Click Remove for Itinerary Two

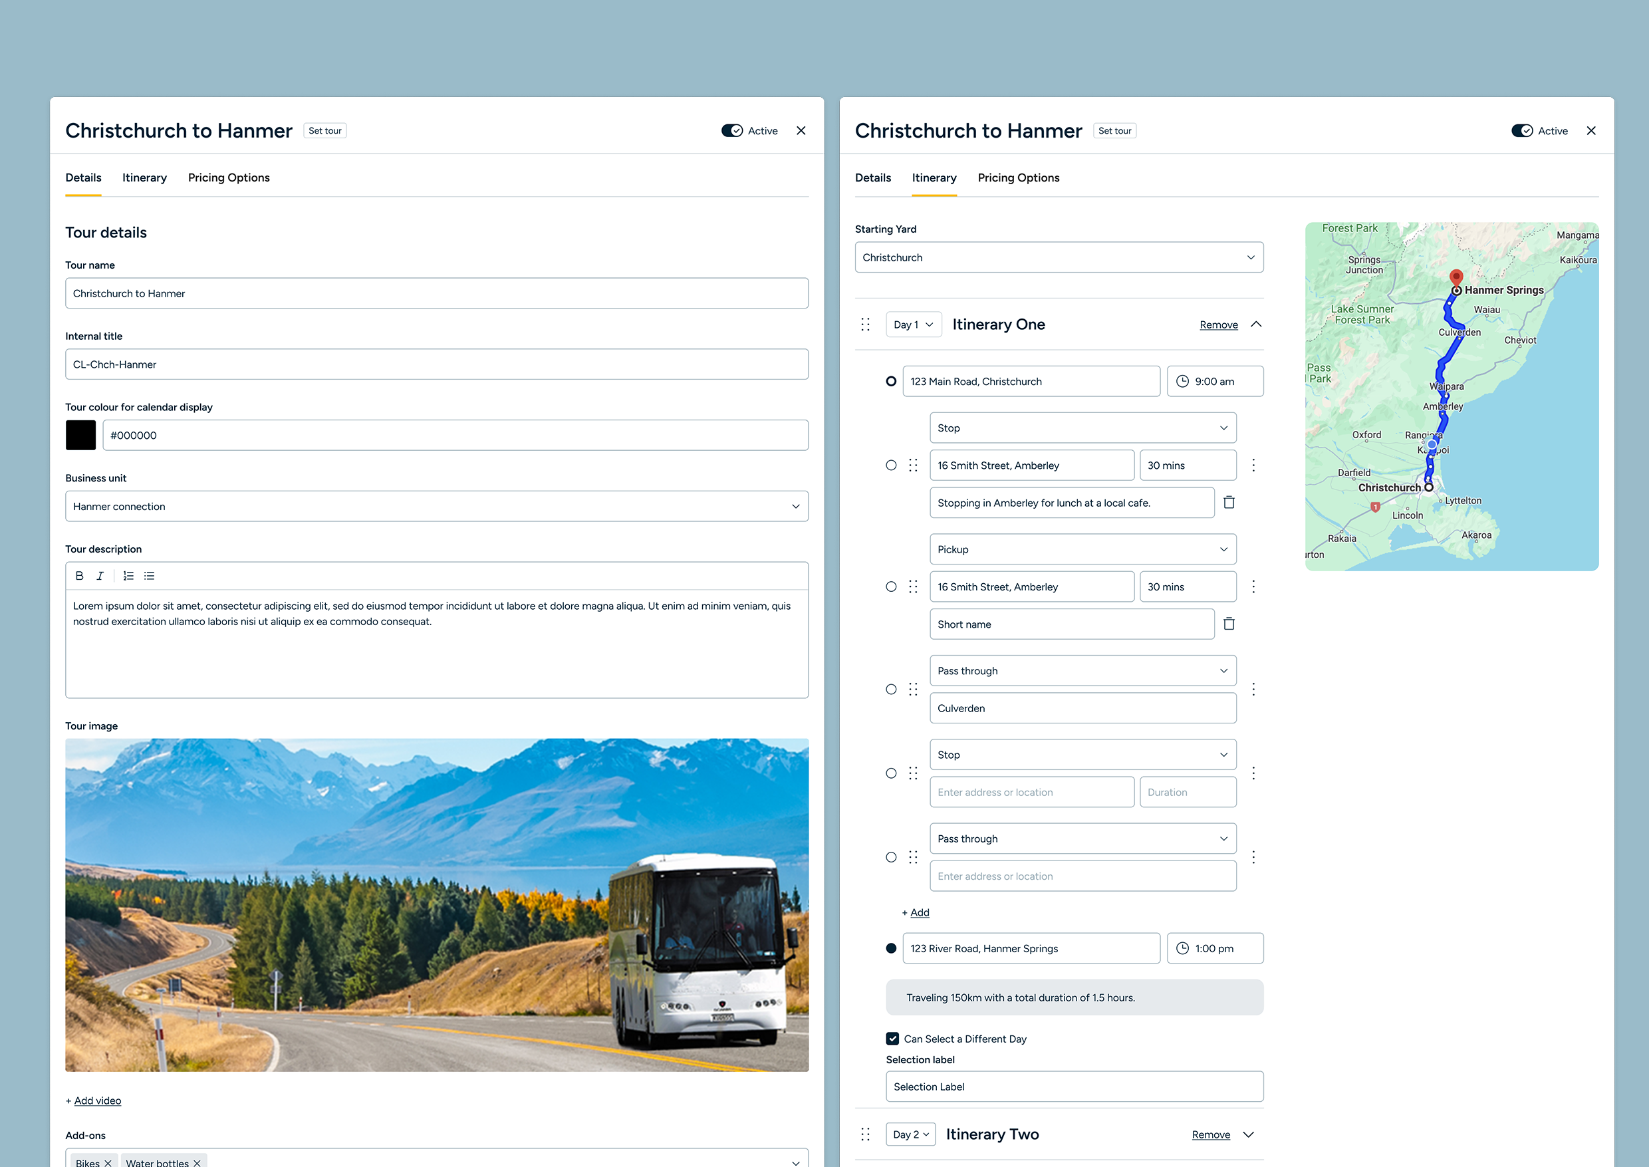coord(1211,1134)
